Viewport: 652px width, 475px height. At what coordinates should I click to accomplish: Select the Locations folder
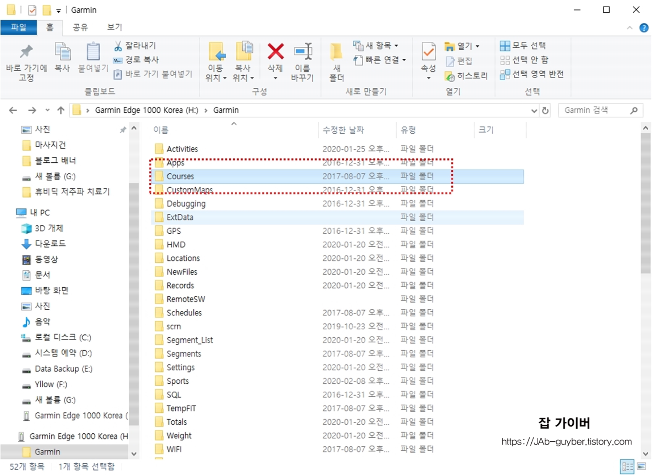point(337,258)
